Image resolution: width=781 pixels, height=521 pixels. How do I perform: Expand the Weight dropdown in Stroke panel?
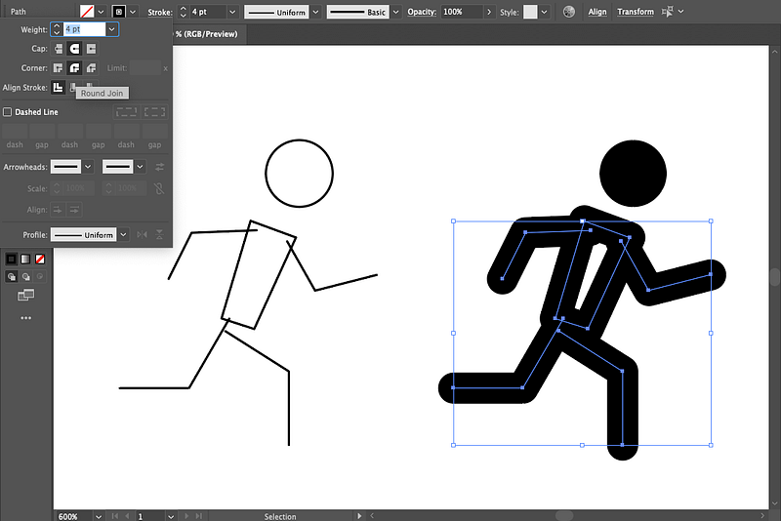pos(112,29)
